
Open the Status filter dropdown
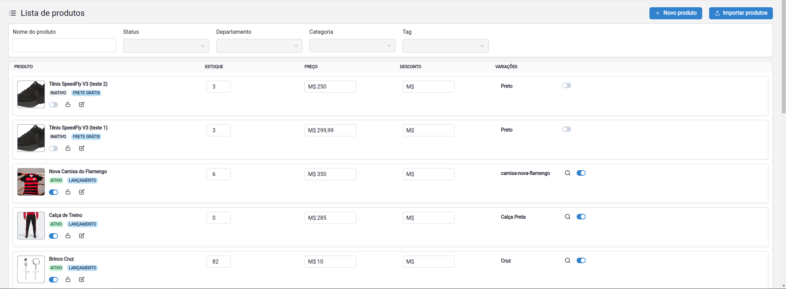point(166,46)
